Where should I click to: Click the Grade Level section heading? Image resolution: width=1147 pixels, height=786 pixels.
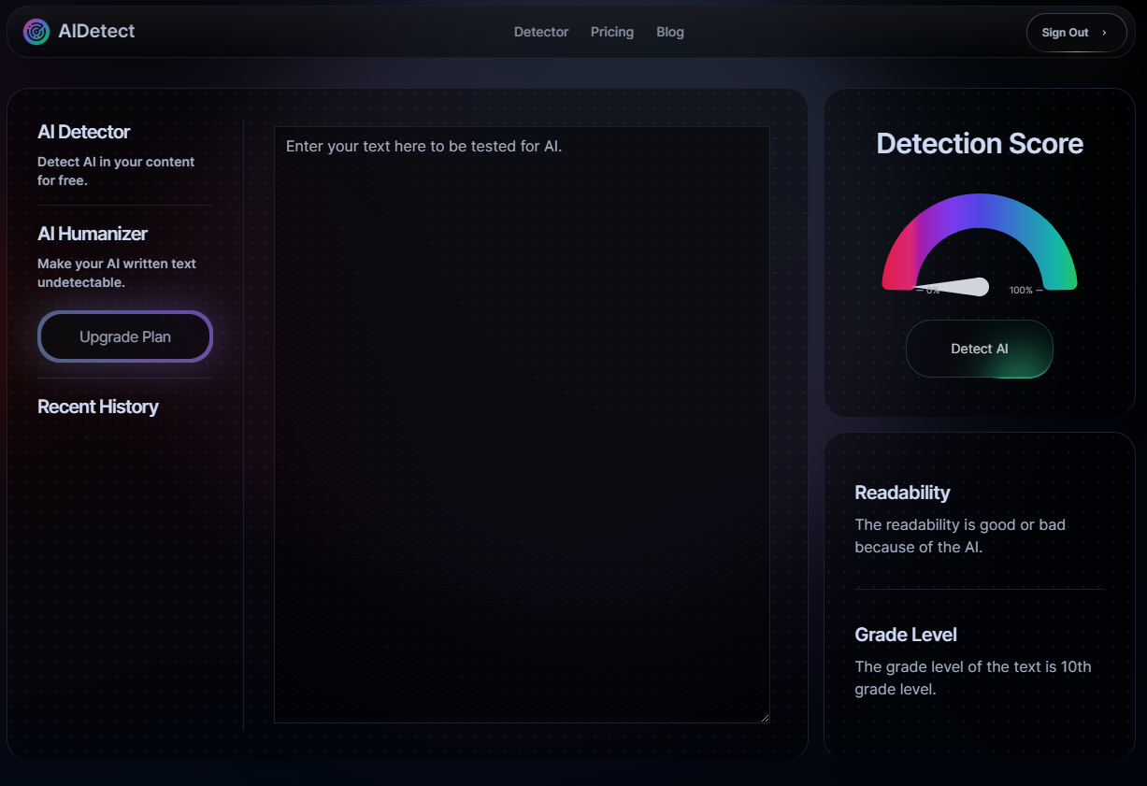pyautogui.click(x=905, y=635)
